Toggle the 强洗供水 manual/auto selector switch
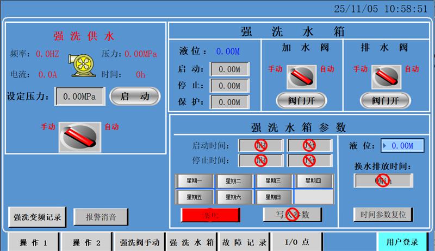 click(80, 134)
